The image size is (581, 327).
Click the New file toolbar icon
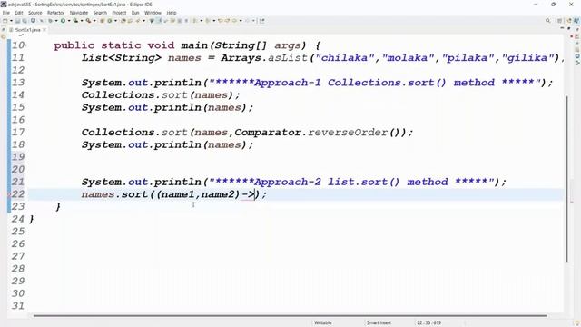pos(5,21)
